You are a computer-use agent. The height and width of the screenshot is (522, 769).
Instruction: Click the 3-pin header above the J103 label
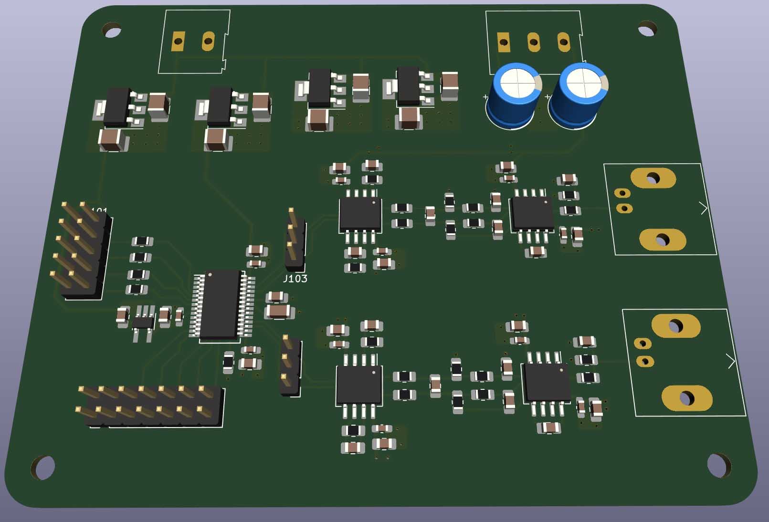click(295, 238)
